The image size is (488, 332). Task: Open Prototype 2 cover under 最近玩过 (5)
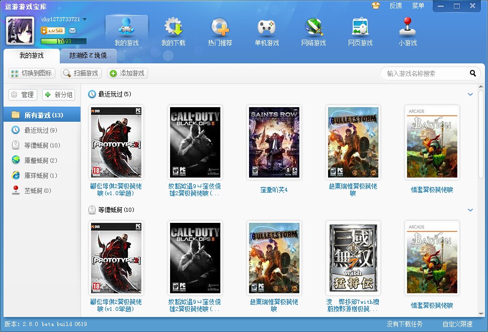(116, 142)
